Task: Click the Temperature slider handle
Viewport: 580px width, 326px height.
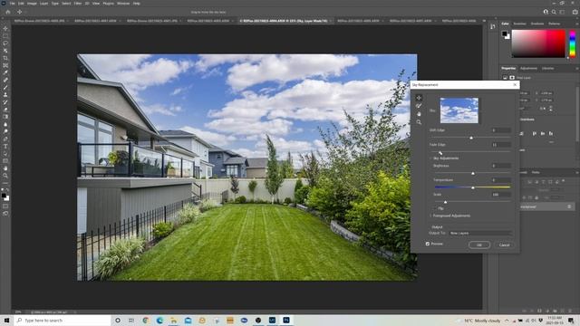Action: (x=473, y=187)
